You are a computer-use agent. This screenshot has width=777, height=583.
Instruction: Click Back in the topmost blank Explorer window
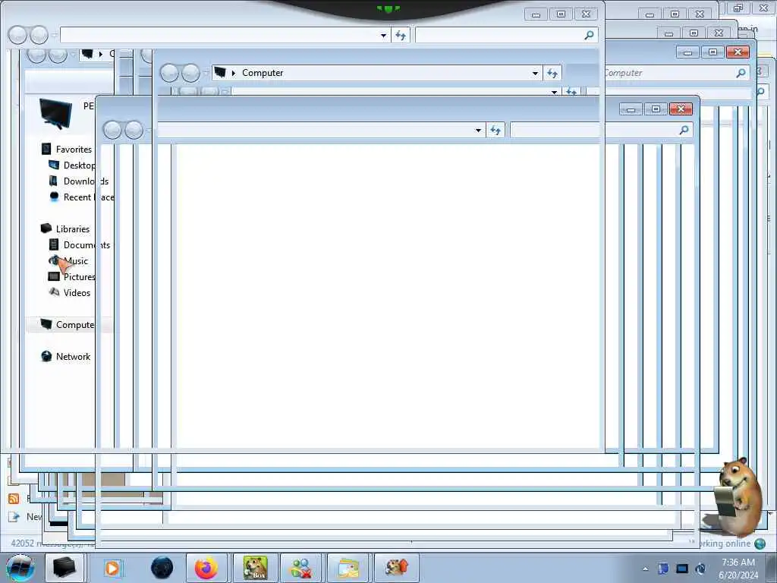(x=17, y=35)
